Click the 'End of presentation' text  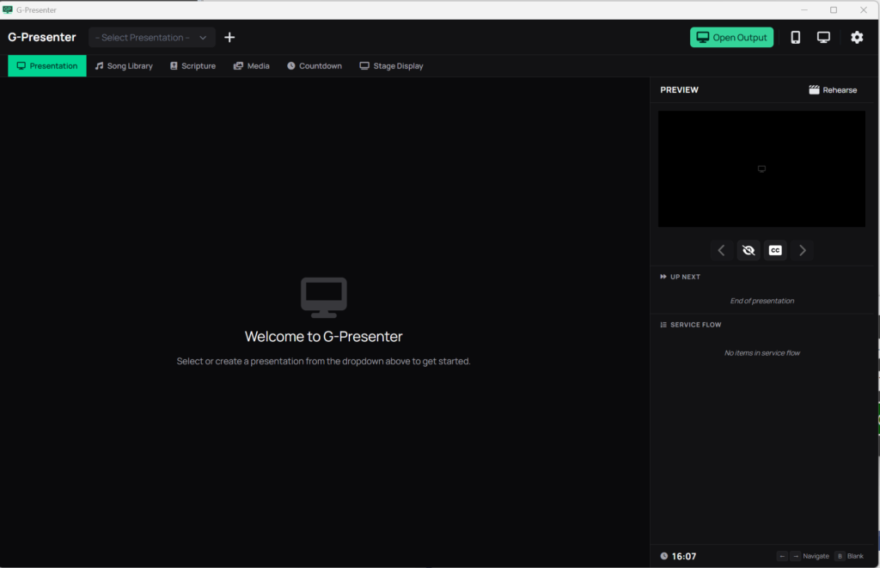762,301
